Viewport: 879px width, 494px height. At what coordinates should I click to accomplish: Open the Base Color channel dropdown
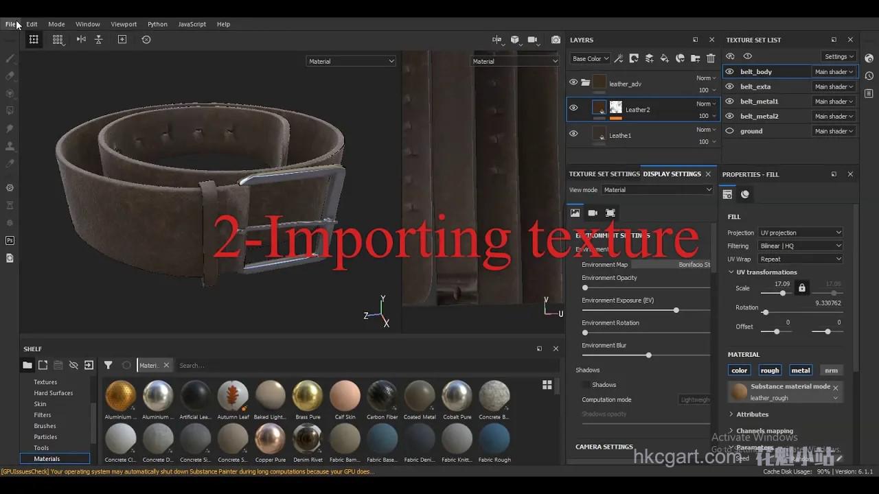pyautogui.click(x=591, y=58)
